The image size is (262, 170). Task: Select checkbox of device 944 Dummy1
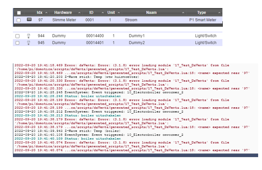coord(17,36)
